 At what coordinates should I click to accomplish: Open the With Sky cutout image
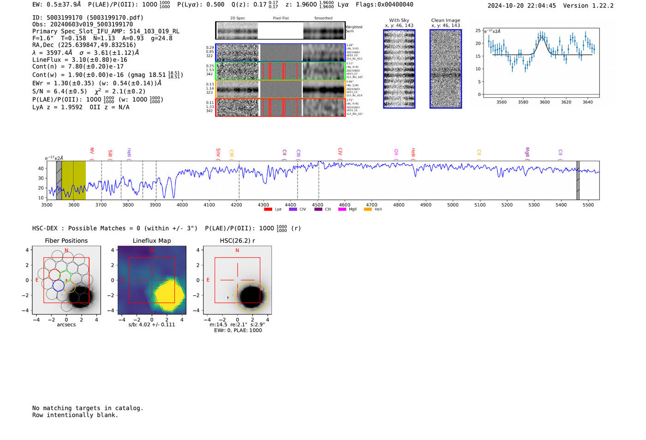399,69
